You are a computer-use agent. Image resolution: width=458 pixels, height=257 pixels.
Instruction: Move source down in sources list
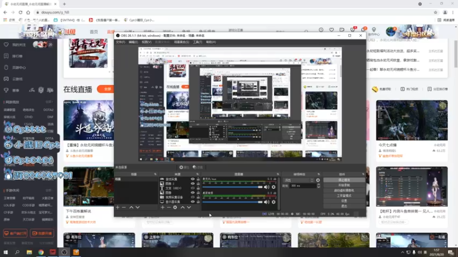[189, 207]
